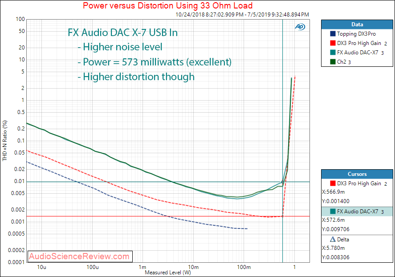Click the 10u tick label on x-axis

point(41,267)
